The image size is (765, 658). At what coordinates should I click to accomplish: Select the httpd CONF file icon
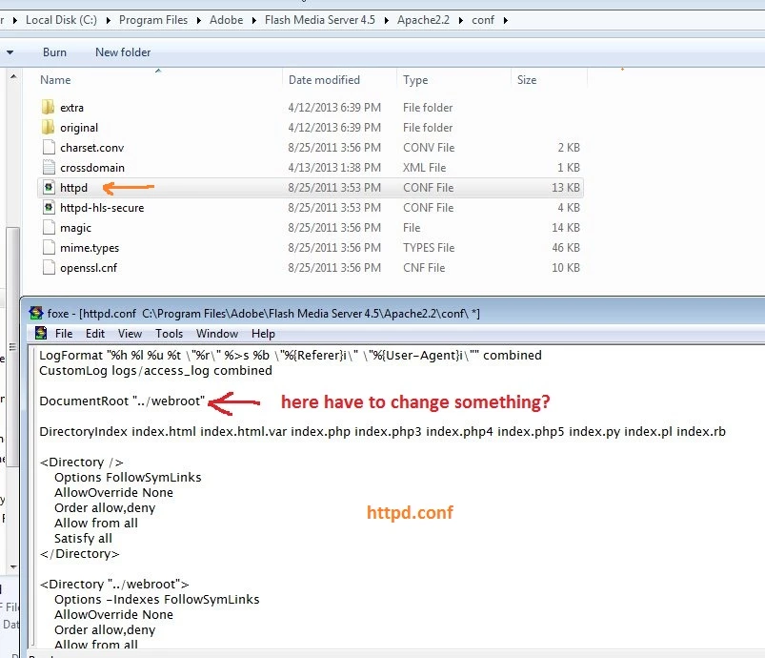[x=49, y=187]
